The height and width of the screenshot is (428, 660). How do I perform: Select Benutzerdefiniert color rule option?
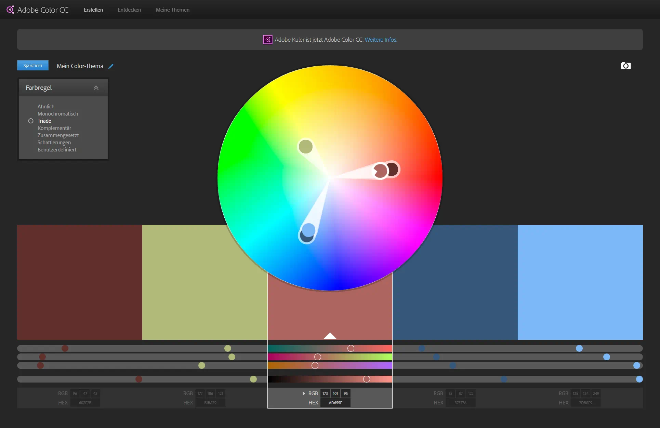pos(57,150)
